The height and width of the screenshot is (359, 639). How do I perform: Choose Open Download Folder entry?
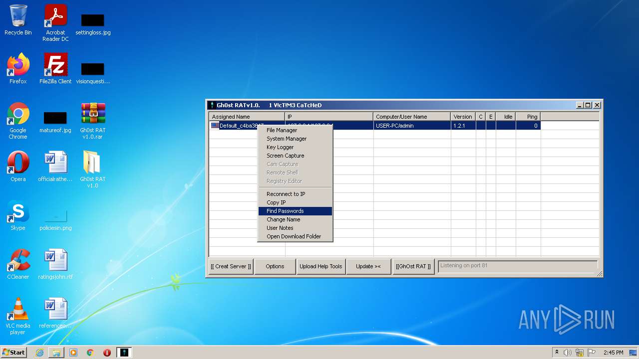(x=295, y=236)
